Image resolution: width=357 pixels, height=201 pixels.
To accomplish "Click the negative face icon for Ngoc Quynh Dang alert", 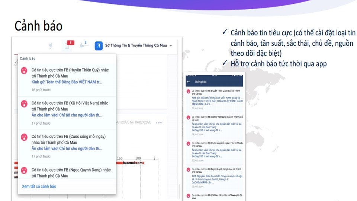I will click(x=24, y=170).
